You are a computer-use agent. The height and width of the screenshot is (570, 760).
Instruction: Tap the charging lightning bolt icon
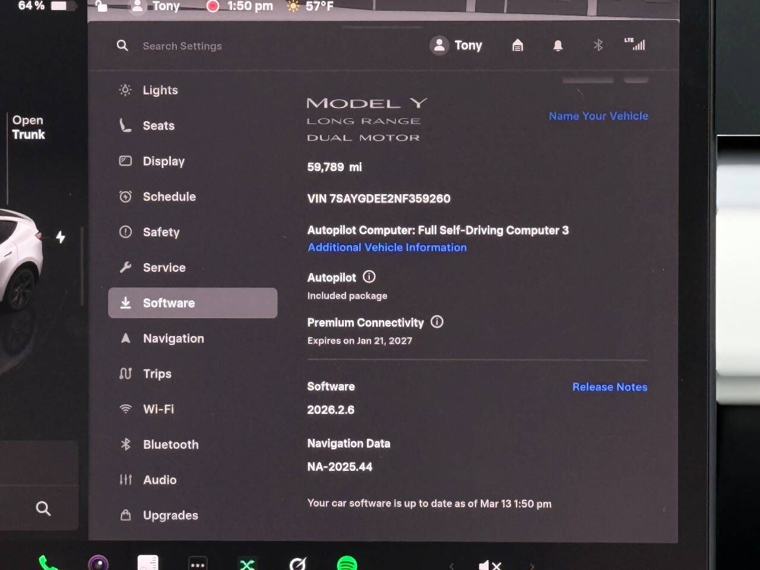tap(61, 237)
